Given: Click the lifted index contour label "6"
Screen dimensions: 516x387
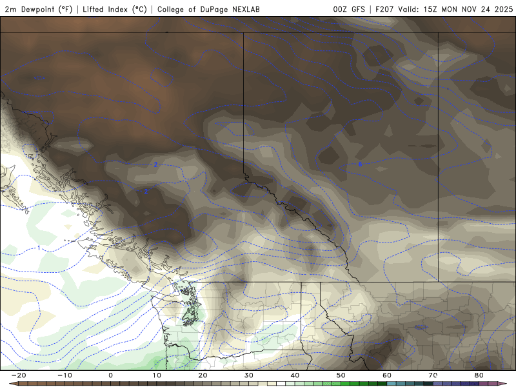Looking at the screenshot, I should [x=360, y=164].
